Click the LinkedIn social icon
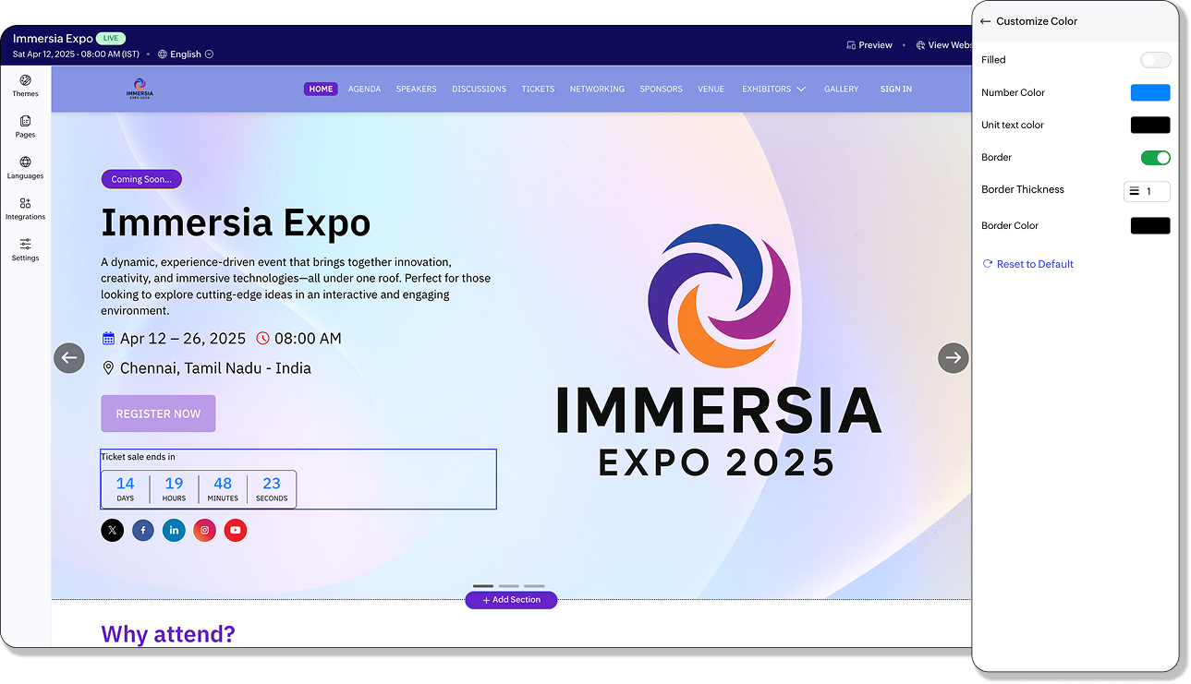 174,530
